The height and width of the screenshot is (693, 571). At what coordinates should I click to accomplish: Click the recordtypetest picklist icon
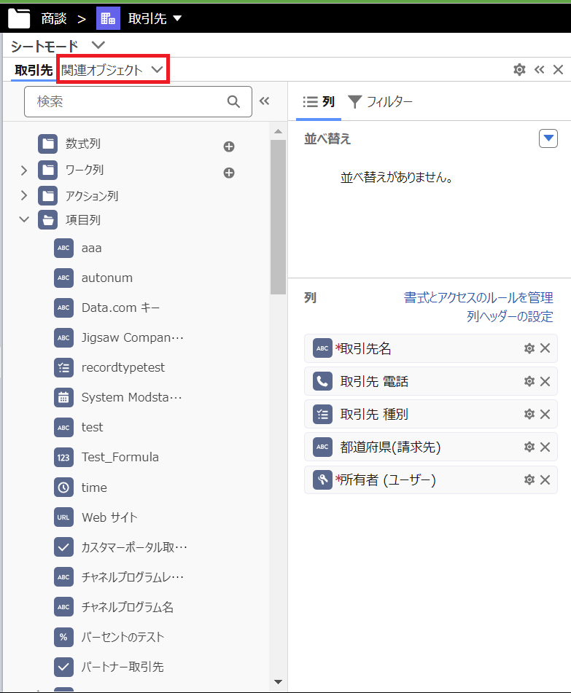coord(63,368)
